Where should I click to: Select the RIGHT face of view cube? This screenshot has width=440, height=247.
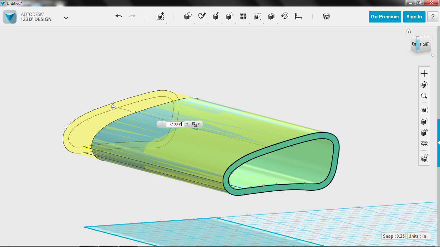425,44
